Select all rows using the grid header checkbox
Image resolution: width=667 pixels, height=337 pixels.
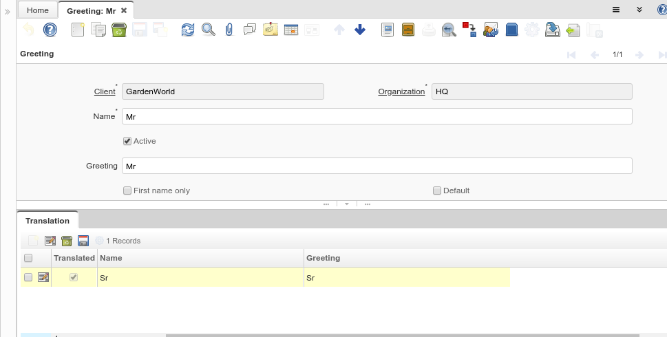(28, 258)
